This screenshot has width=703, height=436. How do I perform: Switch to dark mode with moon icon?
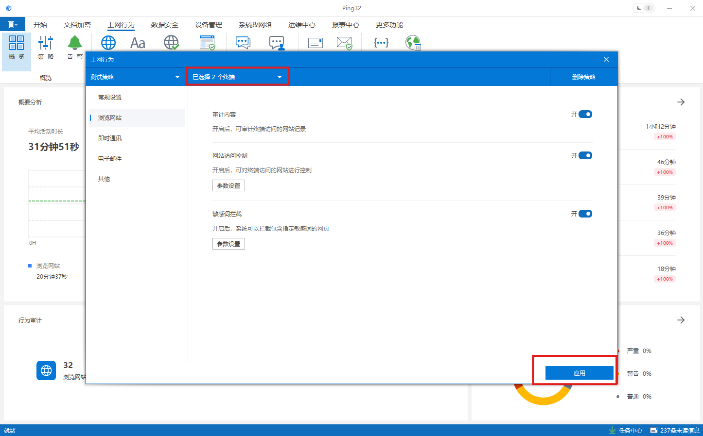(639, 8)
